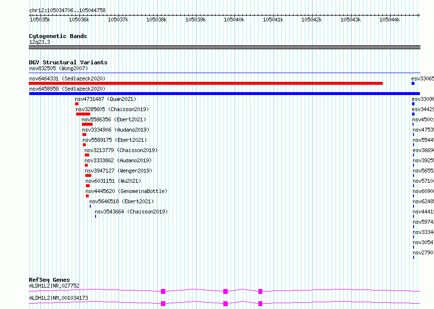Select the RefSeq Genes track title

click(49, 280)
